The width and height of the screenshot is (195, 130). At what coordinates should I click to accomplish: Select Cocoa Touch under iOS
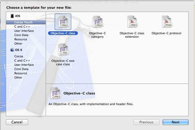click(26, 22)
